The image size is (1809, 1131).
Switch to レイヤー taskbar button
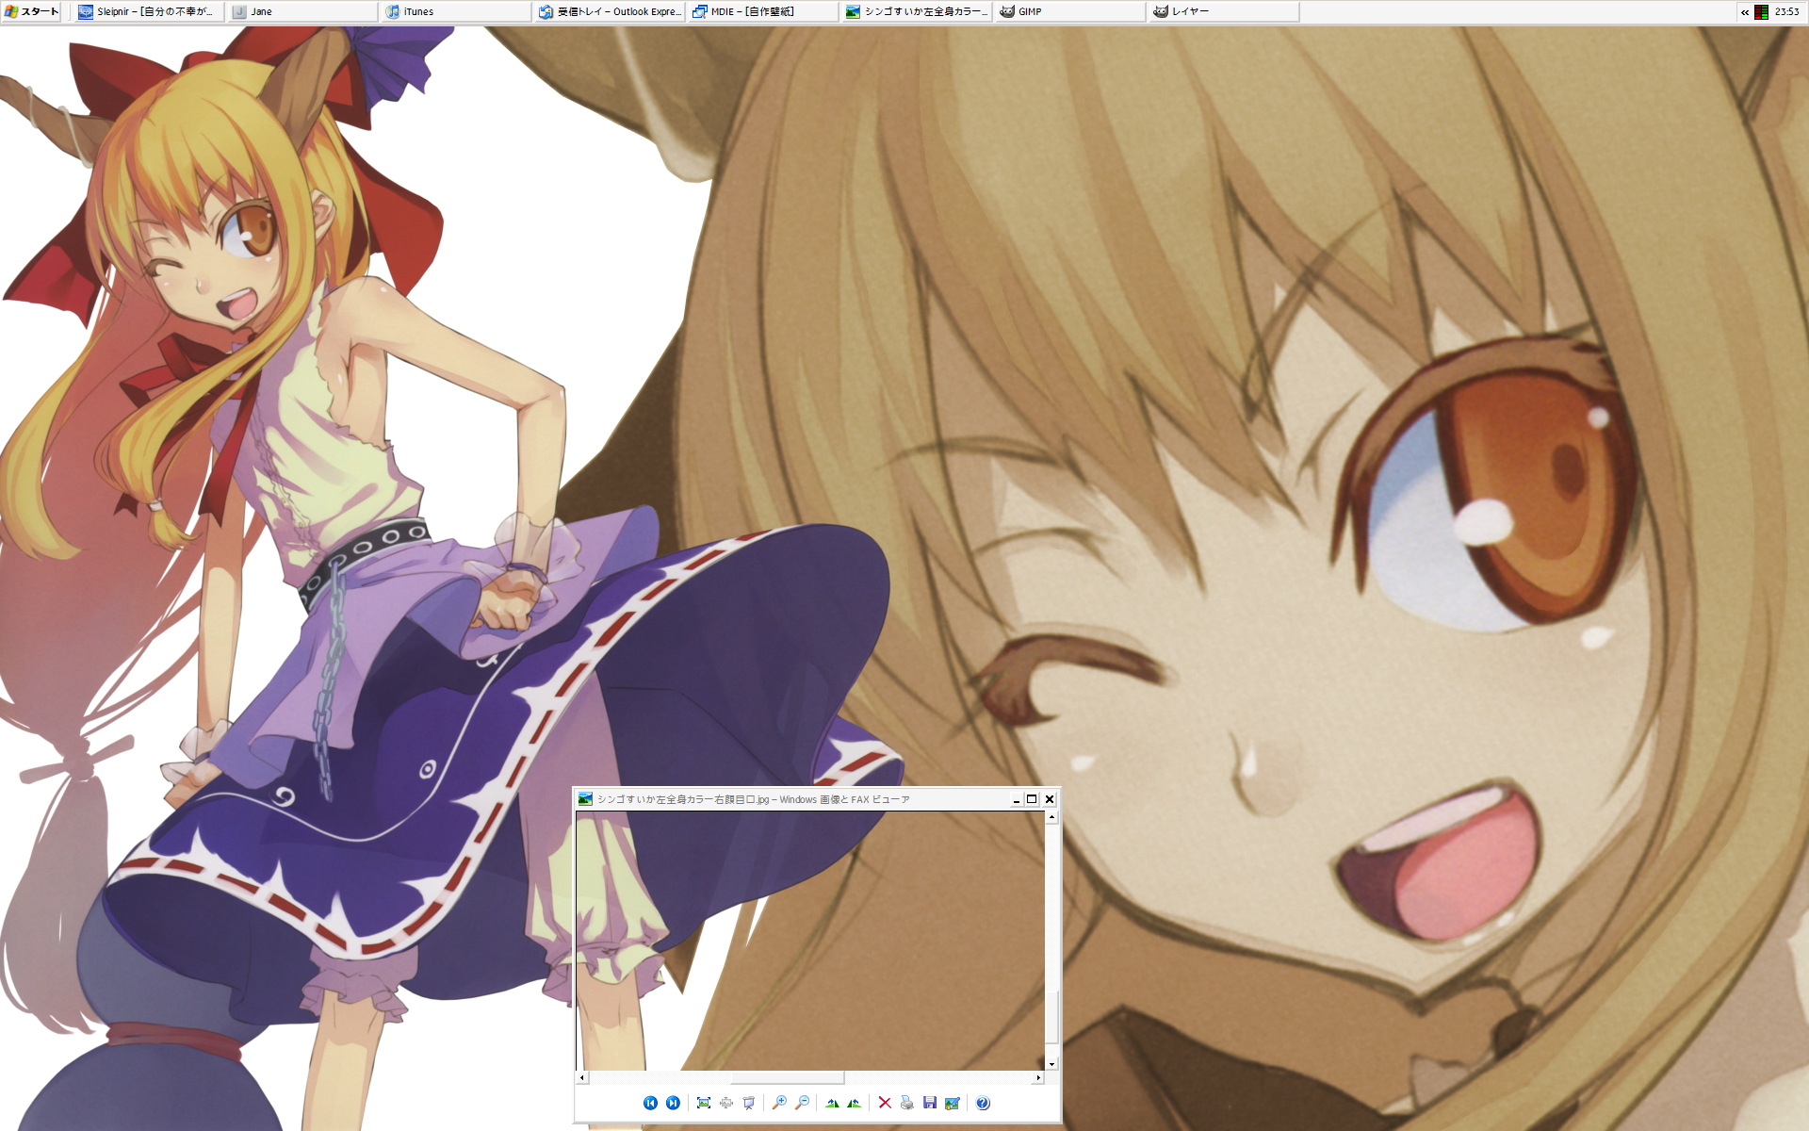[1224, 11]
